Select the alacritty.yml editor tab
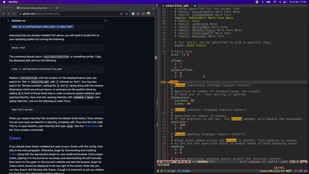Screen dimensions: 309x174 pyautogui.click(x=177, y=6)
